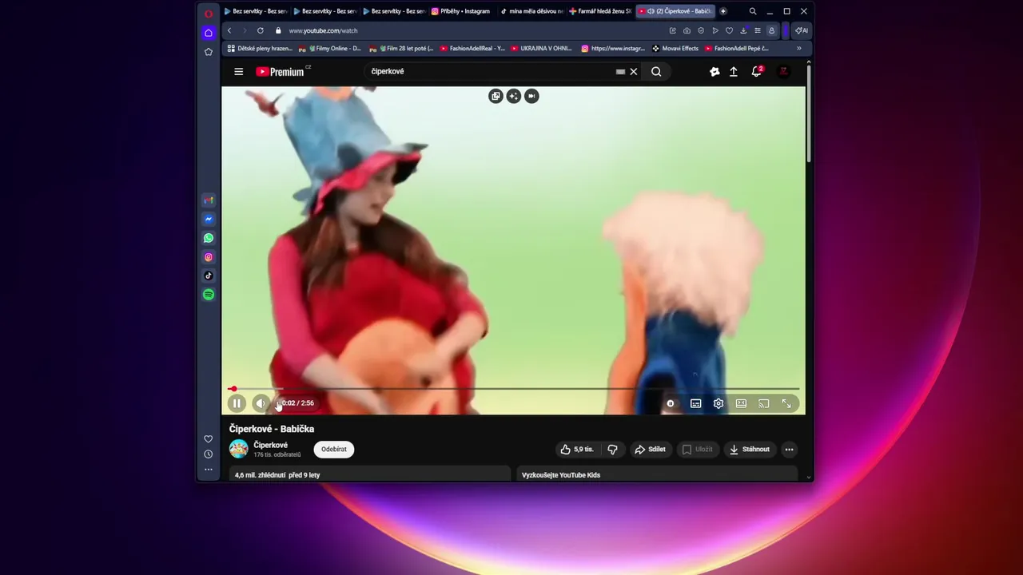Open Messenger in the Opera sidebar
The width and height of the screenshot is (1023, 575).
coord(209,219)
